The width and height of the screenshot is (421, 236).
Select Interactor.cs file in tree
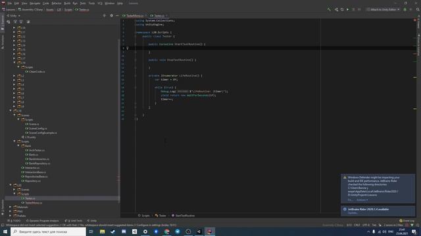pos(30,168)
